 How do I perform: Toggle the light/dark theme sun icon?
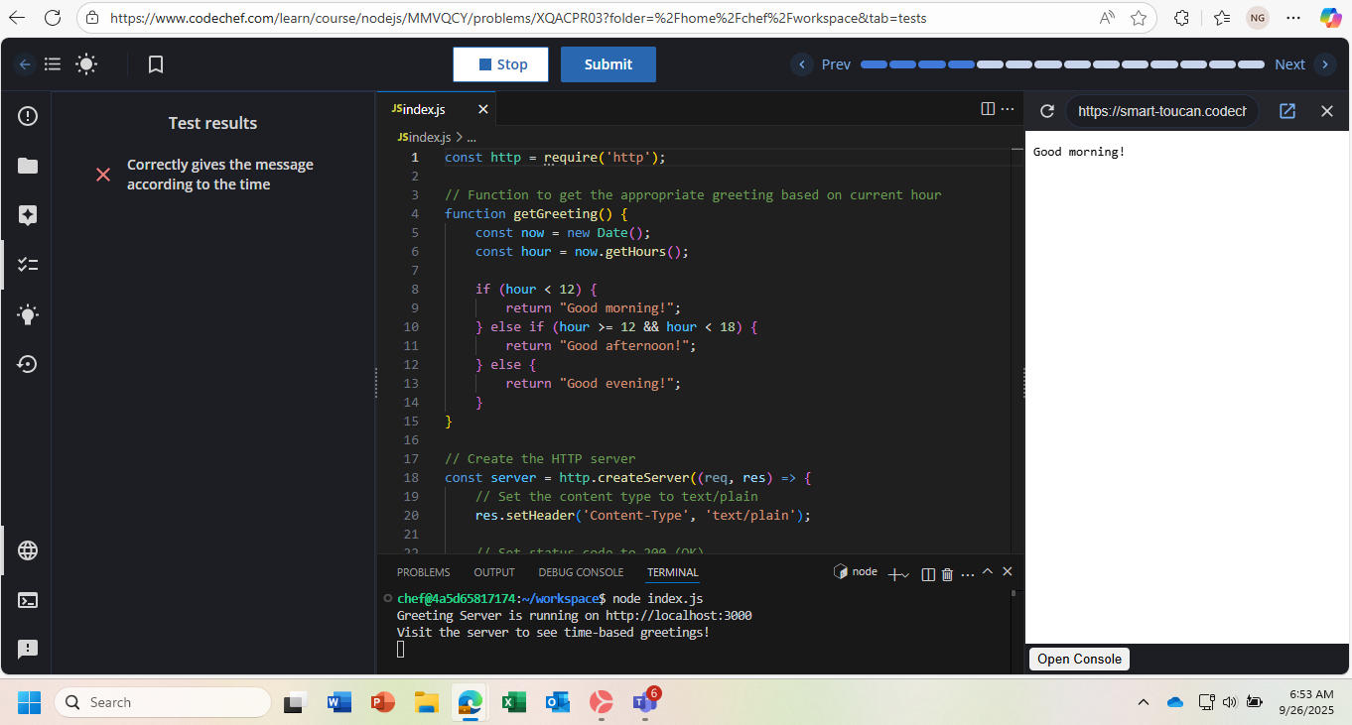pos(86,64)
